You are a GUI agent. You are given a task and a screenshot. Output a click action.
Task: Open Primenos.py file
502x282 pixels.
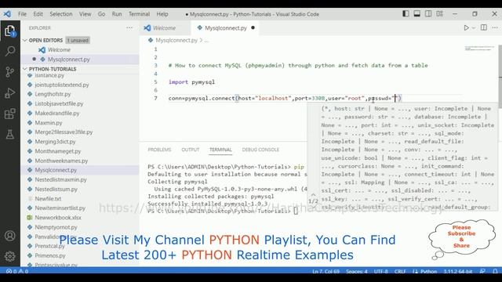point(50,255)
